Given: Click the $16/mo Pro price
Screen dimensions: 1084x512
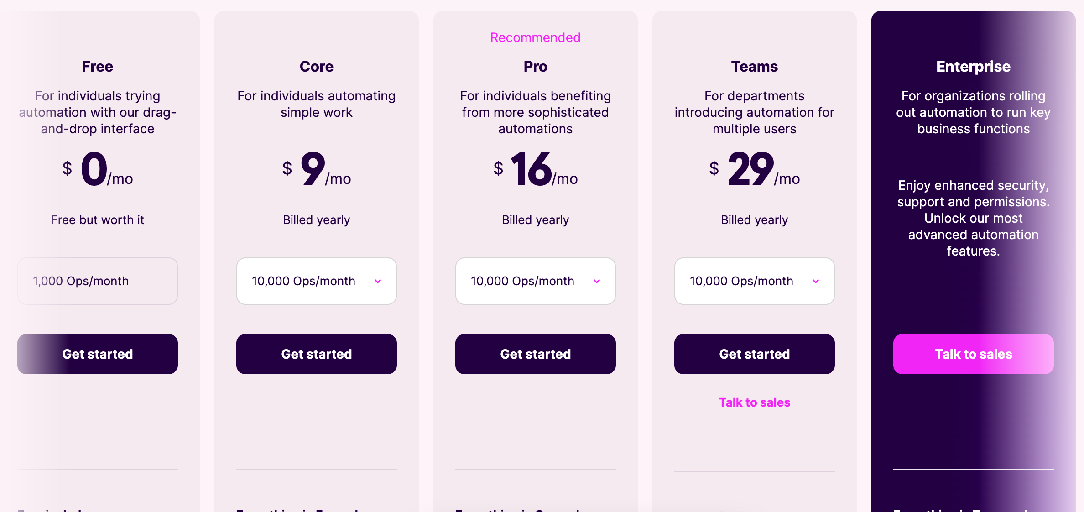Looking at the screenshot, I should pos(535,170).
